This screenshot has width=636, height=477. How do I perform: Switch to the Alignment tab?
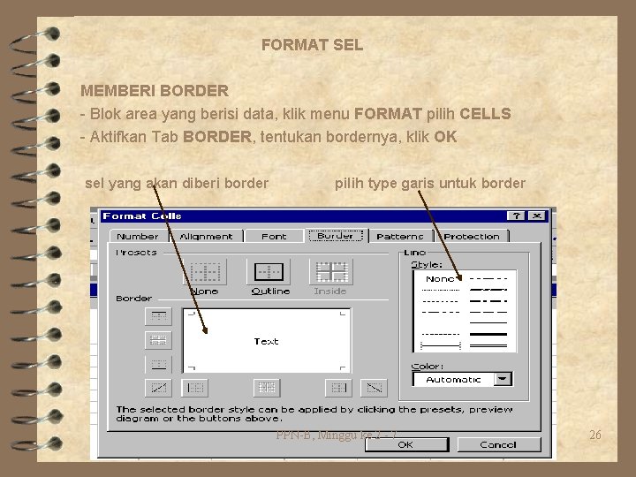coord(206,236)
